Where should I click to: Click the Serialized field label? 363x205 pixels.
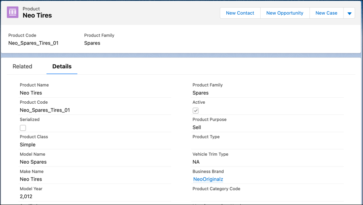[x=29, y=120]
